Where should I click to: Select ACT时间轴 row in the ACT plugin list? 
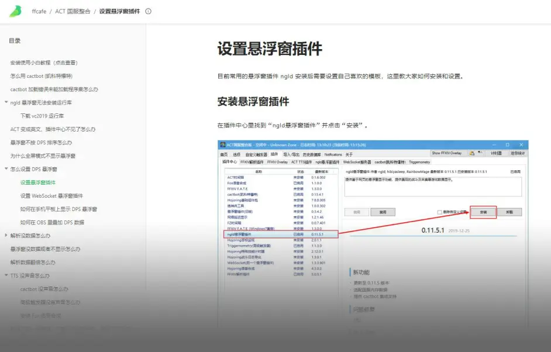click(x=281, y=177)
